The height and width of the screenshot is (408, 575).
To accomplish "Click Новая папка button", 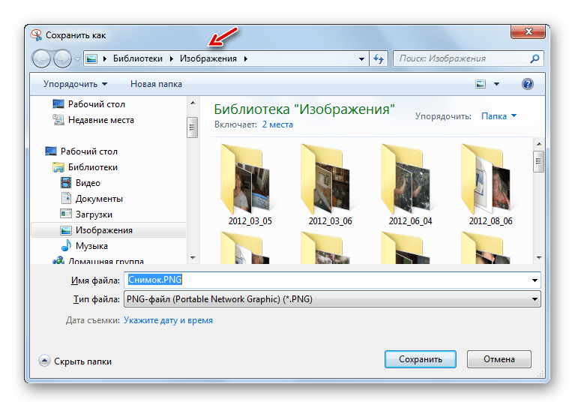I will pos(156,84).
